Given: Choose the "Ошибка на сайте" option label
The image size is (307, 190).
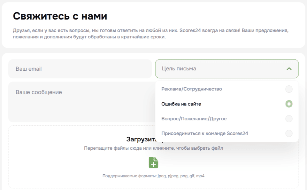Looking at the screenshot, I should [x=181, y=104].
